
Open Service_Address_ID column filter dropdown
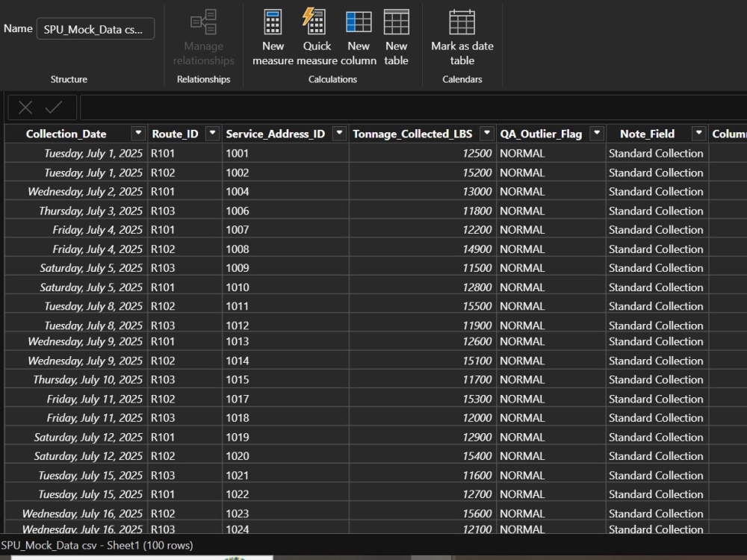(x=339, y=134)
